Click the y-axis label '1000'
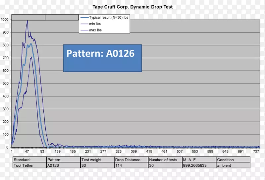The image size is (265, 180). click(5, 20)
